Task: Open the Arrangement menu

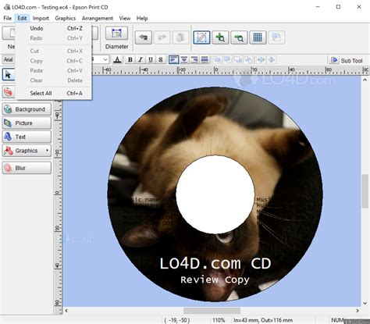Action: (98, 18)
